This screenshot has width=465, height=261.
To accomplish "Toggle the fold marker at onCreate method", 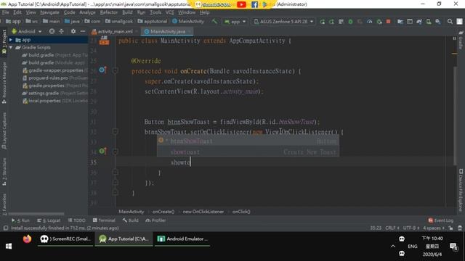I will point(116,71).
